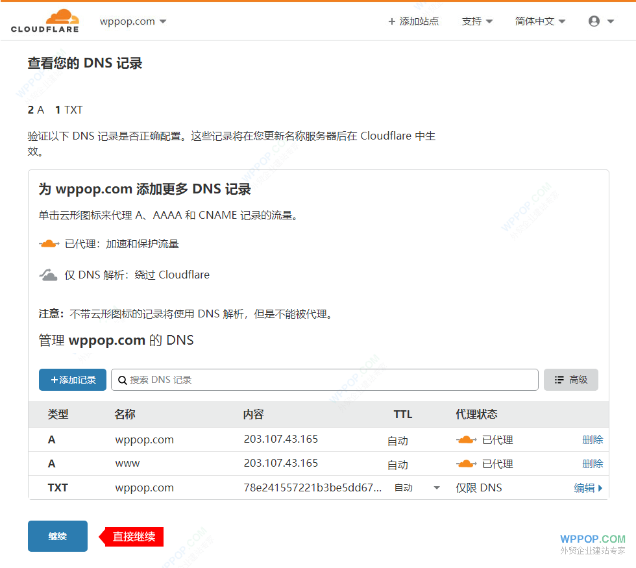Screen dimensions: 636x568
Task: Toggle the TXT record's 仅限 DNS status
Action: pyautogui.click(x=478, y=488)
